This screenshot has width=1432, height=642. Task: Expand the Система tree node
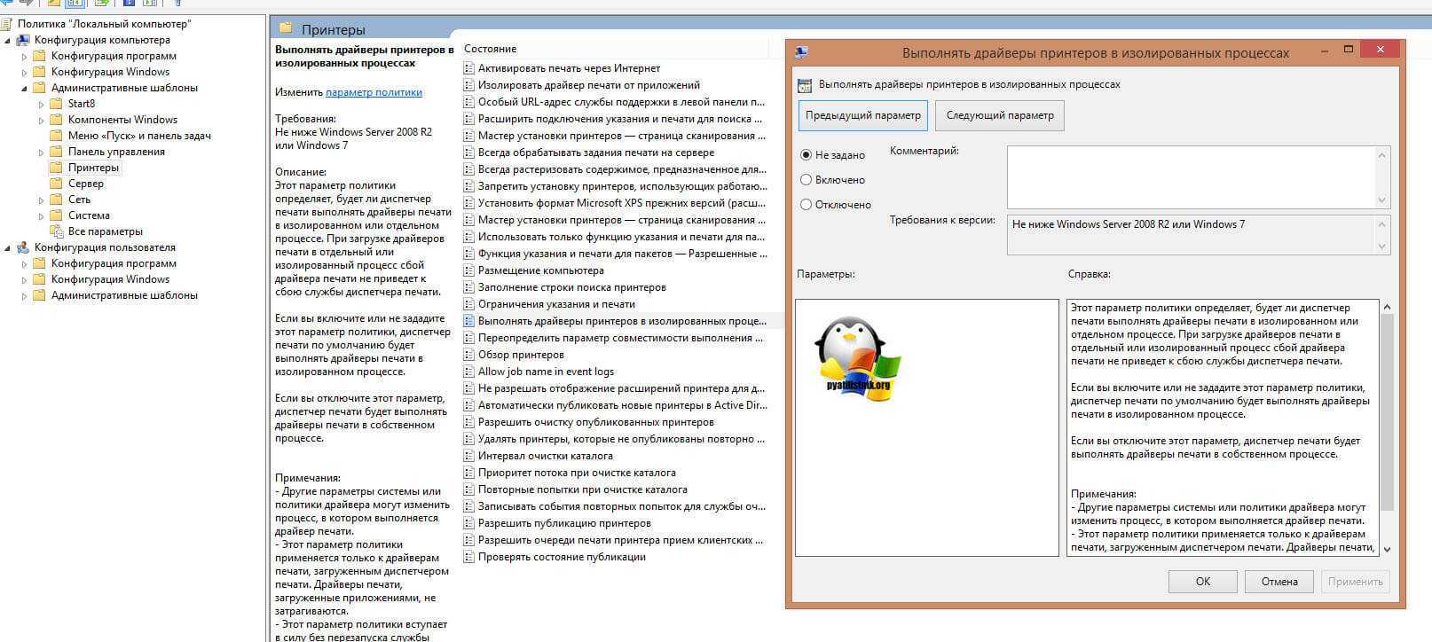(x=41, y=216)
